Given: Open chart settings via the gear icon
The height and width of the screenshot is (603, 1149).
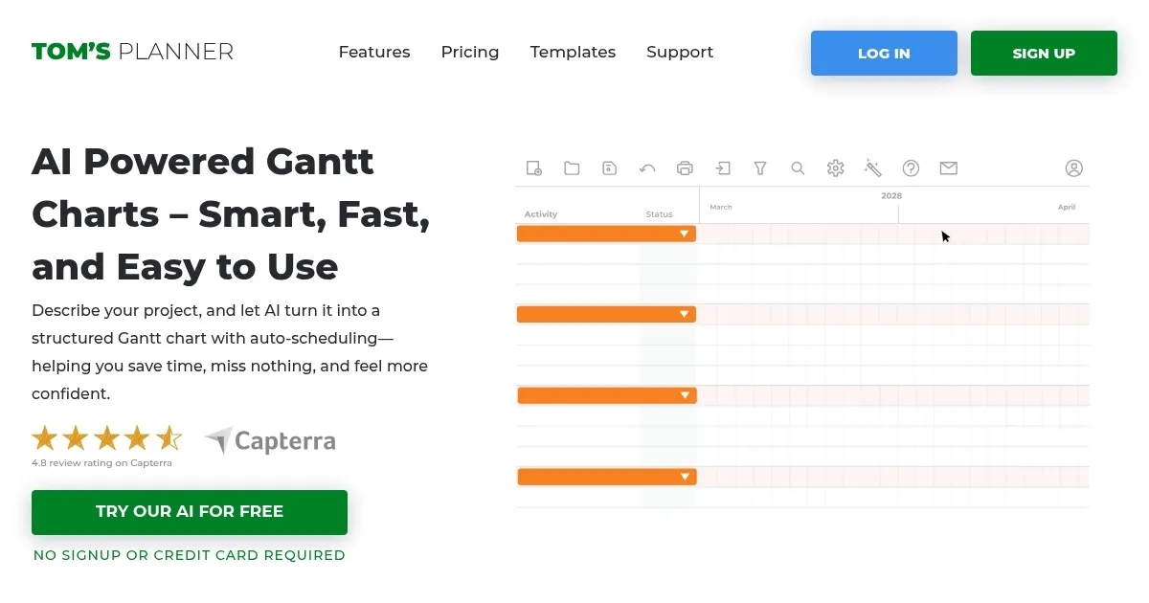Looking at the screenshot, I should coord(835,167).
